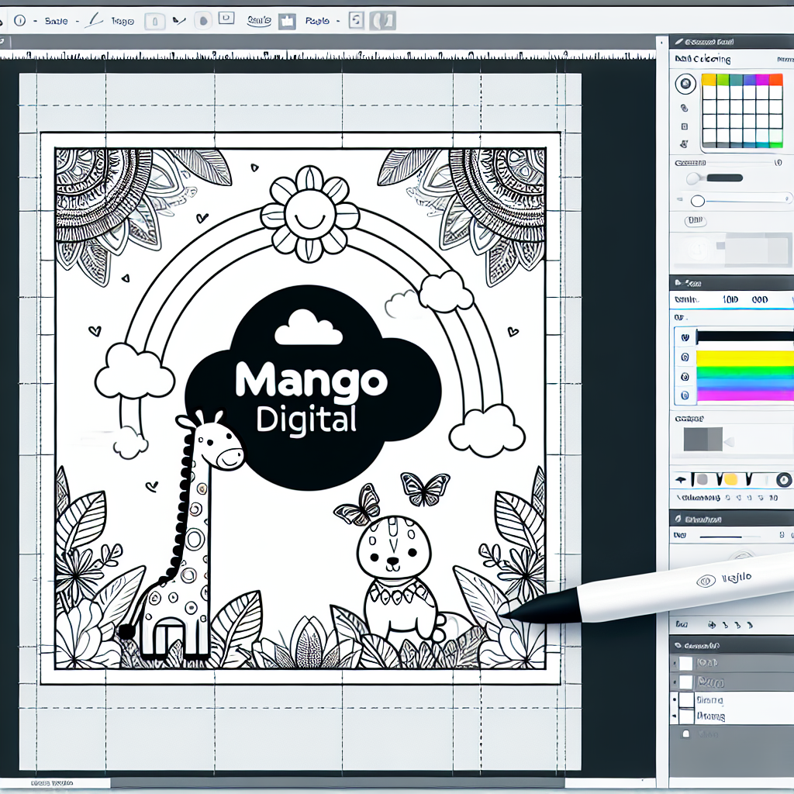Toggle visibility icon of the magenta color row
Image resolution: width=794 pixels, height=794 pixels.
coord(685,395)
